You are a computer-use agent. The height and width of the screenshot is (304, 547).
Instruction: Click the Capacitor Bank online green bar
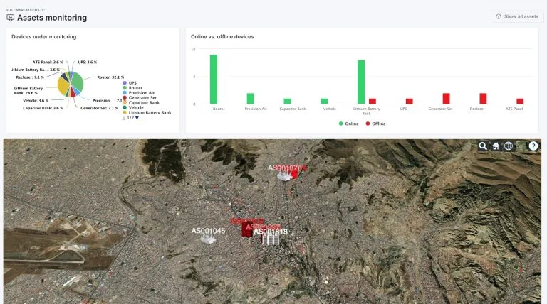(x=287, y=102)
